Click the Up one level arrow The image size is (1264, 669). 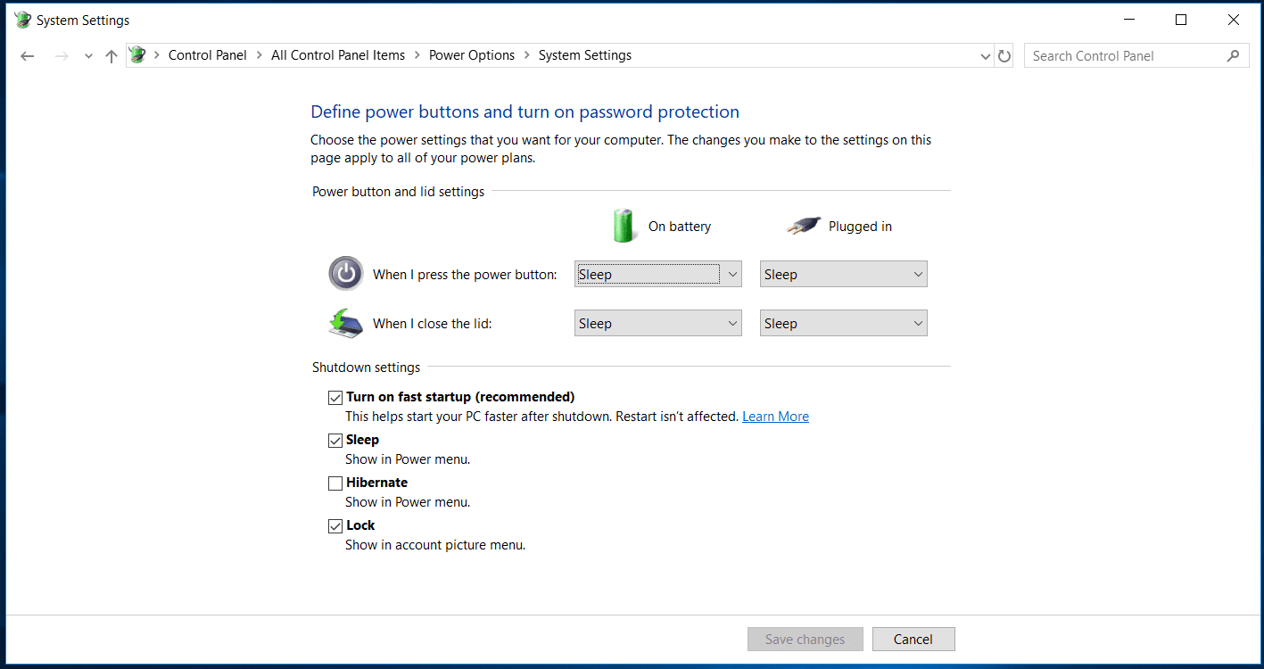(x=112, y=56)
